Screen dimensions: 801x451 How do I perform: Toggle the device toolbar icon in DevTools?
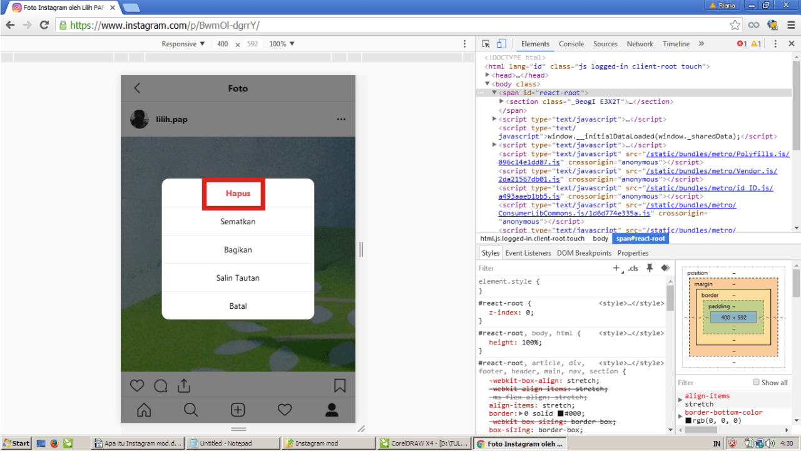(501, 44)
